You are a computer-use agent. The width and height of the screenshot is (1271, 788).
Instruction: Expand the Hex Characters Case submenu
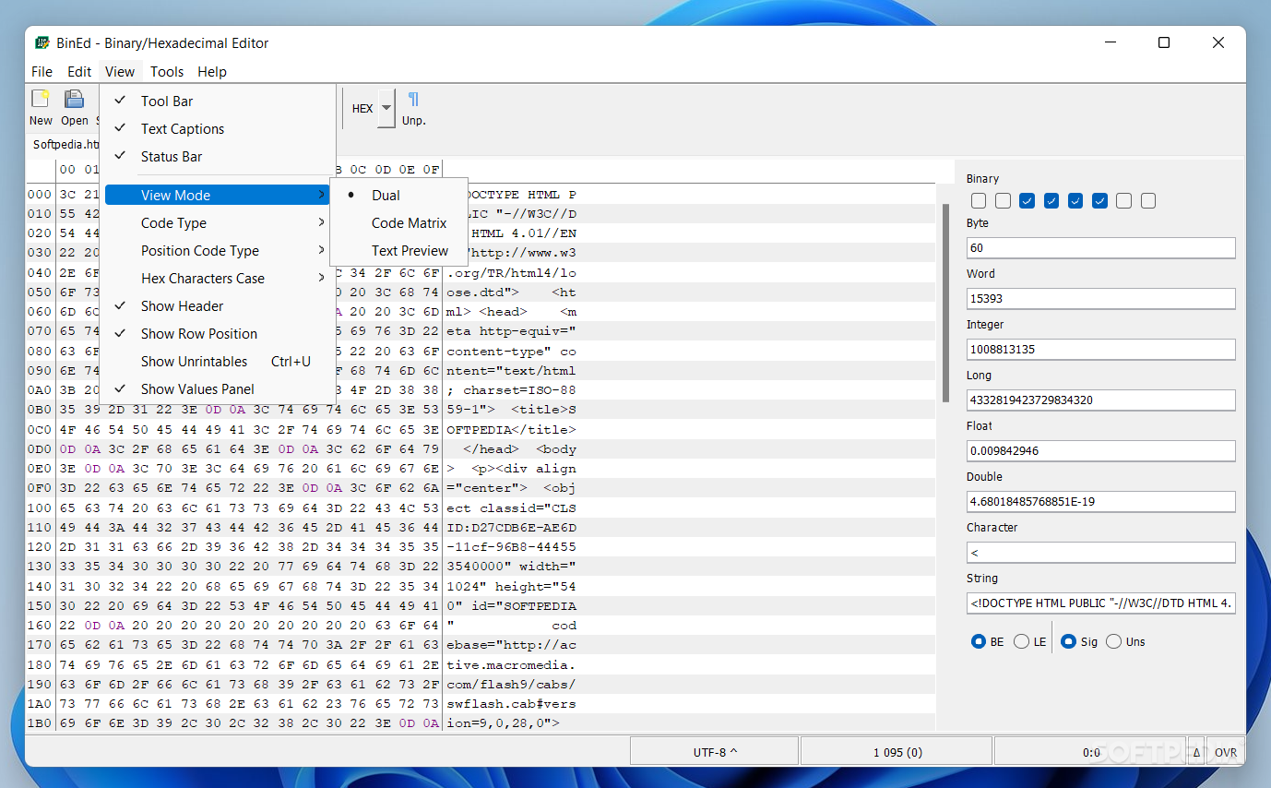[x=218, y=279]
